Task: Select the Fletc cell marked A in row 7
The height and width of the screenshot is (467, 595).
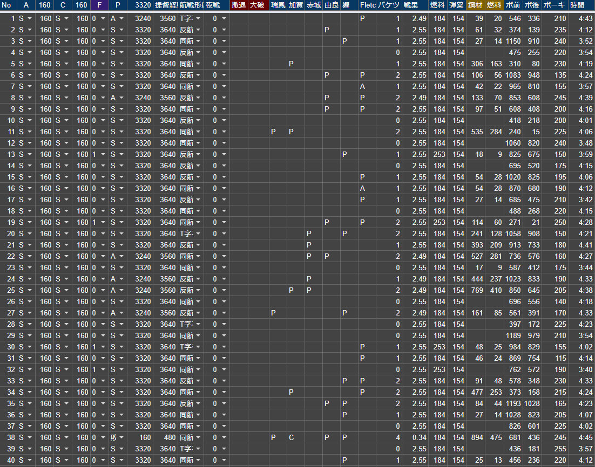Action: point(367,87)
